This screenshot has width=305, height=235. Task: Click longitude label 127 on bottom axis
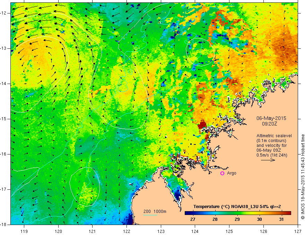(298, 231)
